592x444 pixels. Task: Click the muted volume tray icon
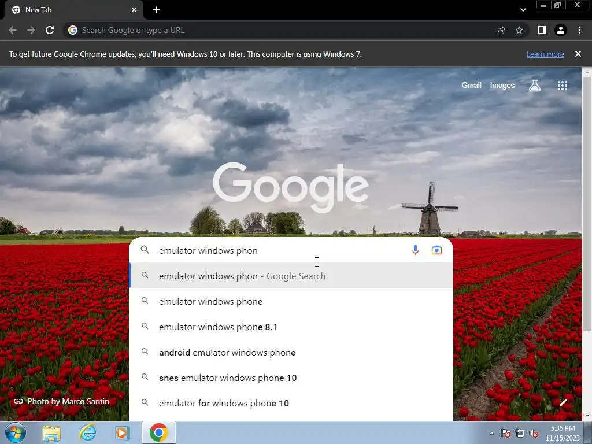coord(534,433)
